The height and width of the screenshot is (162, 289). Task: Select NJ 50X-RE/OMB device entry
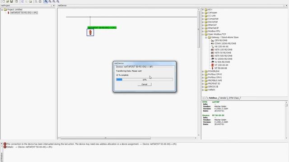(222, 62)
